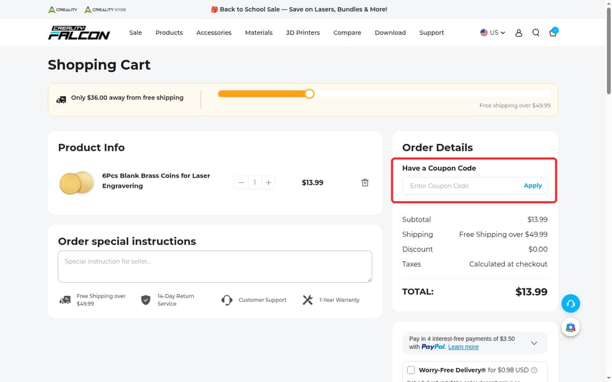Click the delivery truck icon in shipping banner

pyautogui.click(x=61, y=100)
